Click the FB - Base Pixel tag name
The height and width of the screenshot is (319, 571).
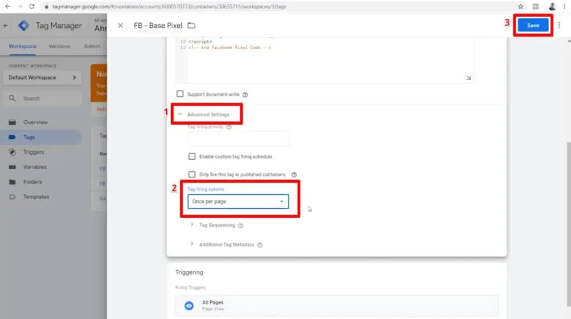click(158, 26)
